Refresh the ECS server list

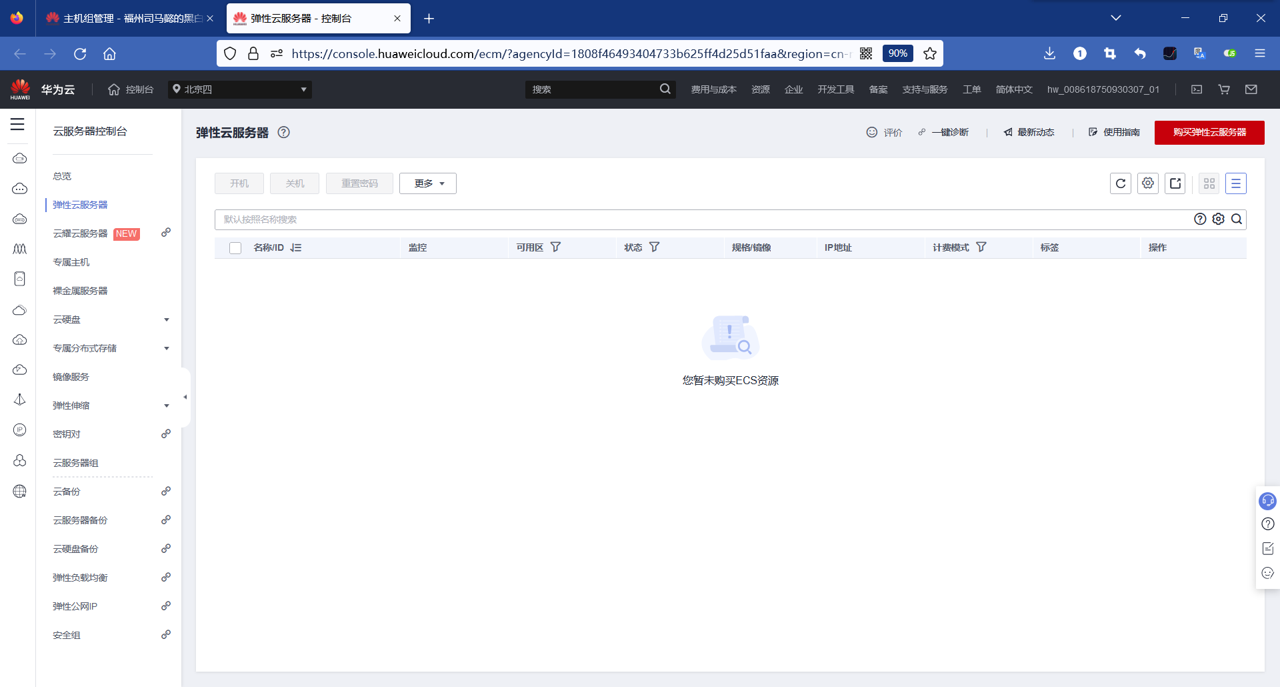click(1121, 183)
